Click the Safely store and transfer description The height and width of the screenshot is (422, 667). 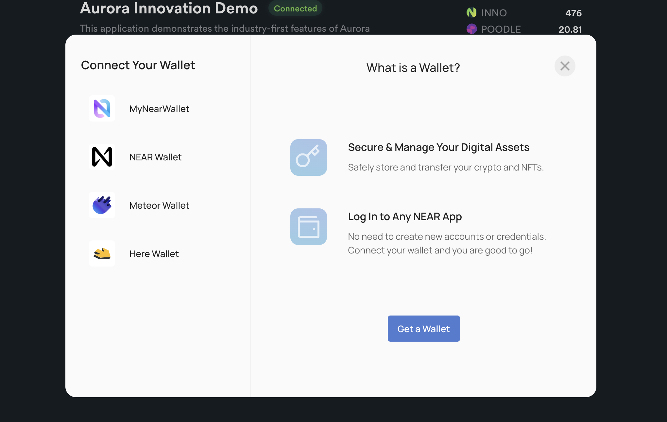point(446,167)
